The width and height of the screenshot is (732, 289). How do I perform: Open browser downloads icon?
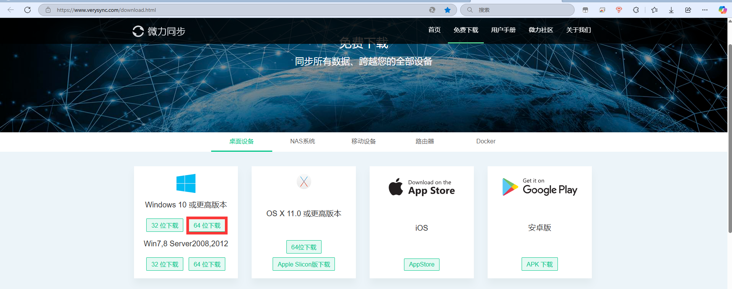pyautogui.click(x=671, y=10)
